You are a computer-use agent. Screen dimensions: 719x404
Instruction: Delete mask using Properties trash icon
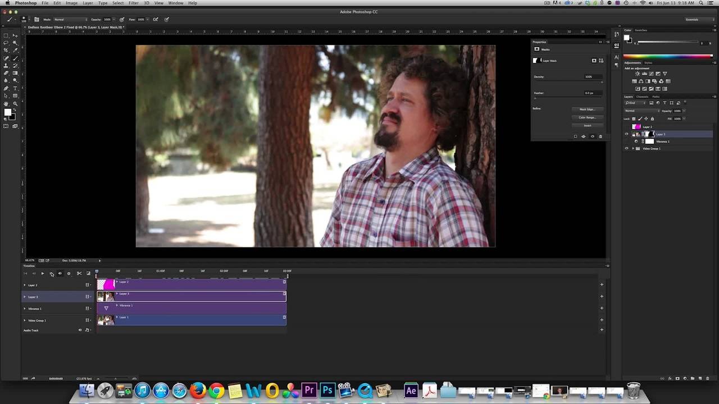pyautogui.click(x=600, y=136)
